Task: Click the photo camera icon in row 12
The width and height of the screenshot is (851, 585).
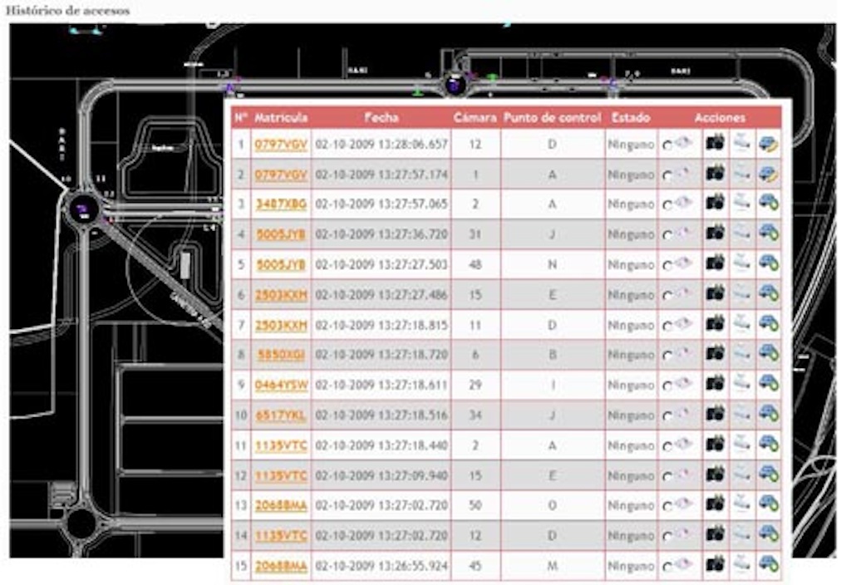Action: click(715, 474)
